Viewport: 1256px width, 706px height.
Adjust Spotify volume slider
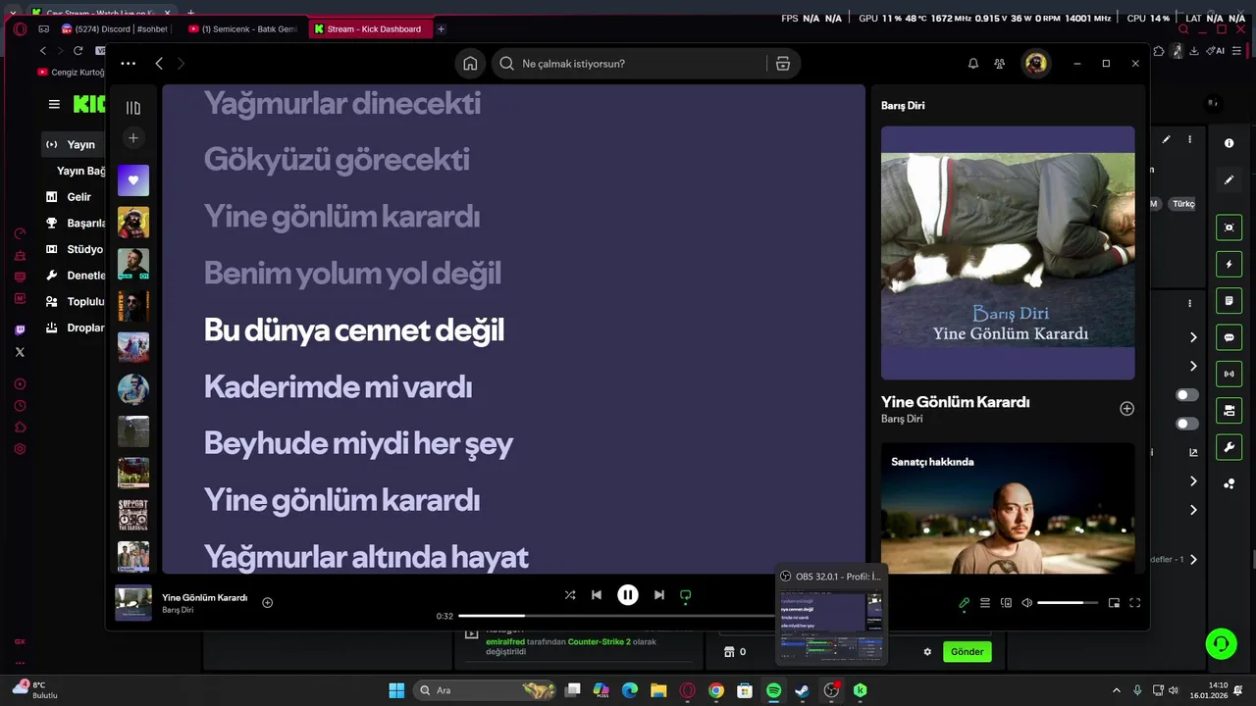pyautogui.click(x=1068, y=603)
